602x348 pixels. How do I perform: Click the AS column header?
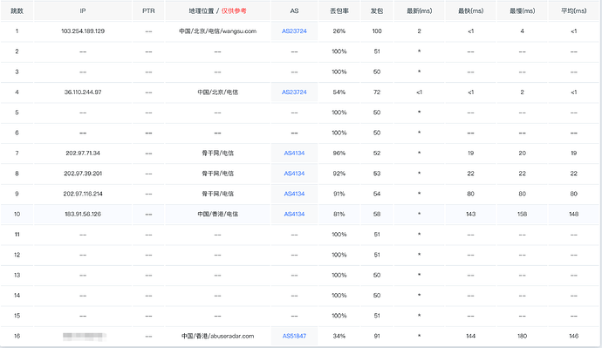(294, 10)
